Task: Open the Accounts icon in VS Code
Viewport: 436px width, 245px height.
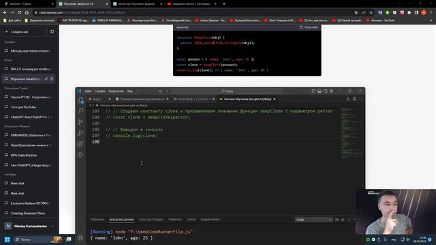Action: [80, 238]
